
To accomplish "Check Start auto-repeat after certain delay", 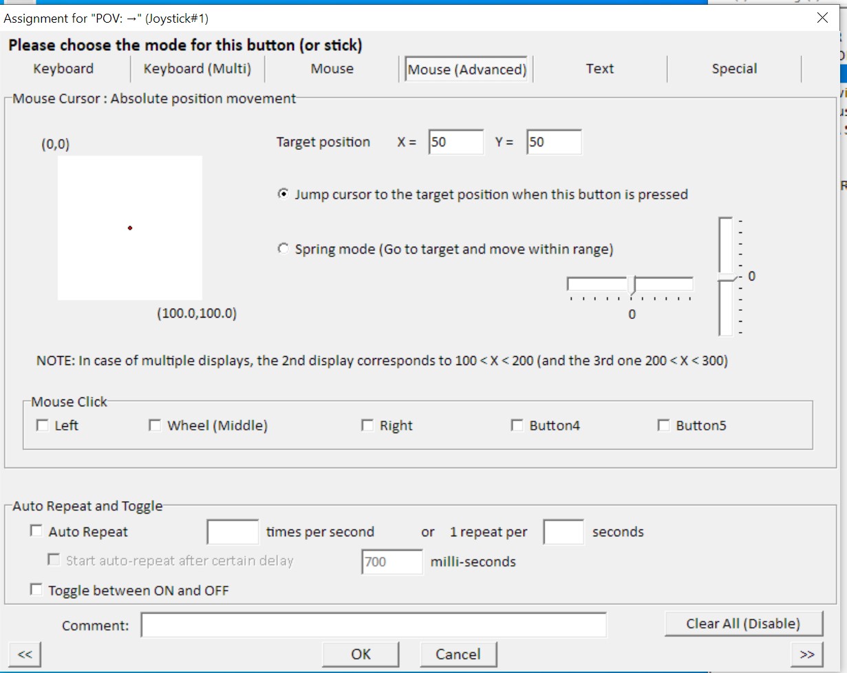I will [53, 560].
